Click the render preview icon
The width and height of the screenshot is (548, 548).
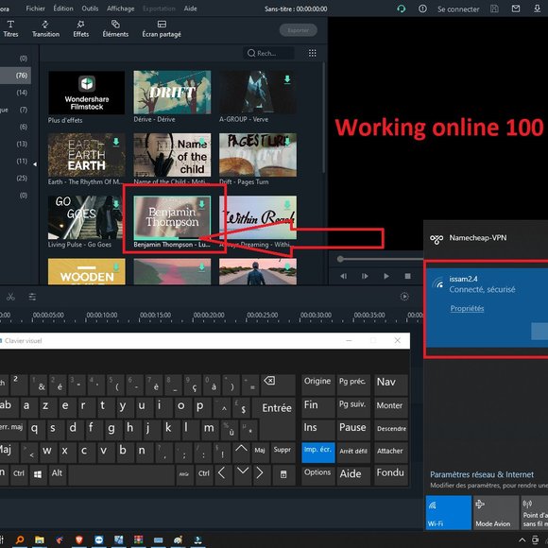pyautogui.click(x=404, y=297)
